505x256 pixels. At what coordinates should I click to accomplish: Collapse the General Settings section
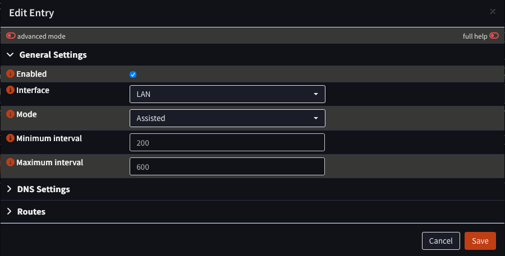[53, 55]
